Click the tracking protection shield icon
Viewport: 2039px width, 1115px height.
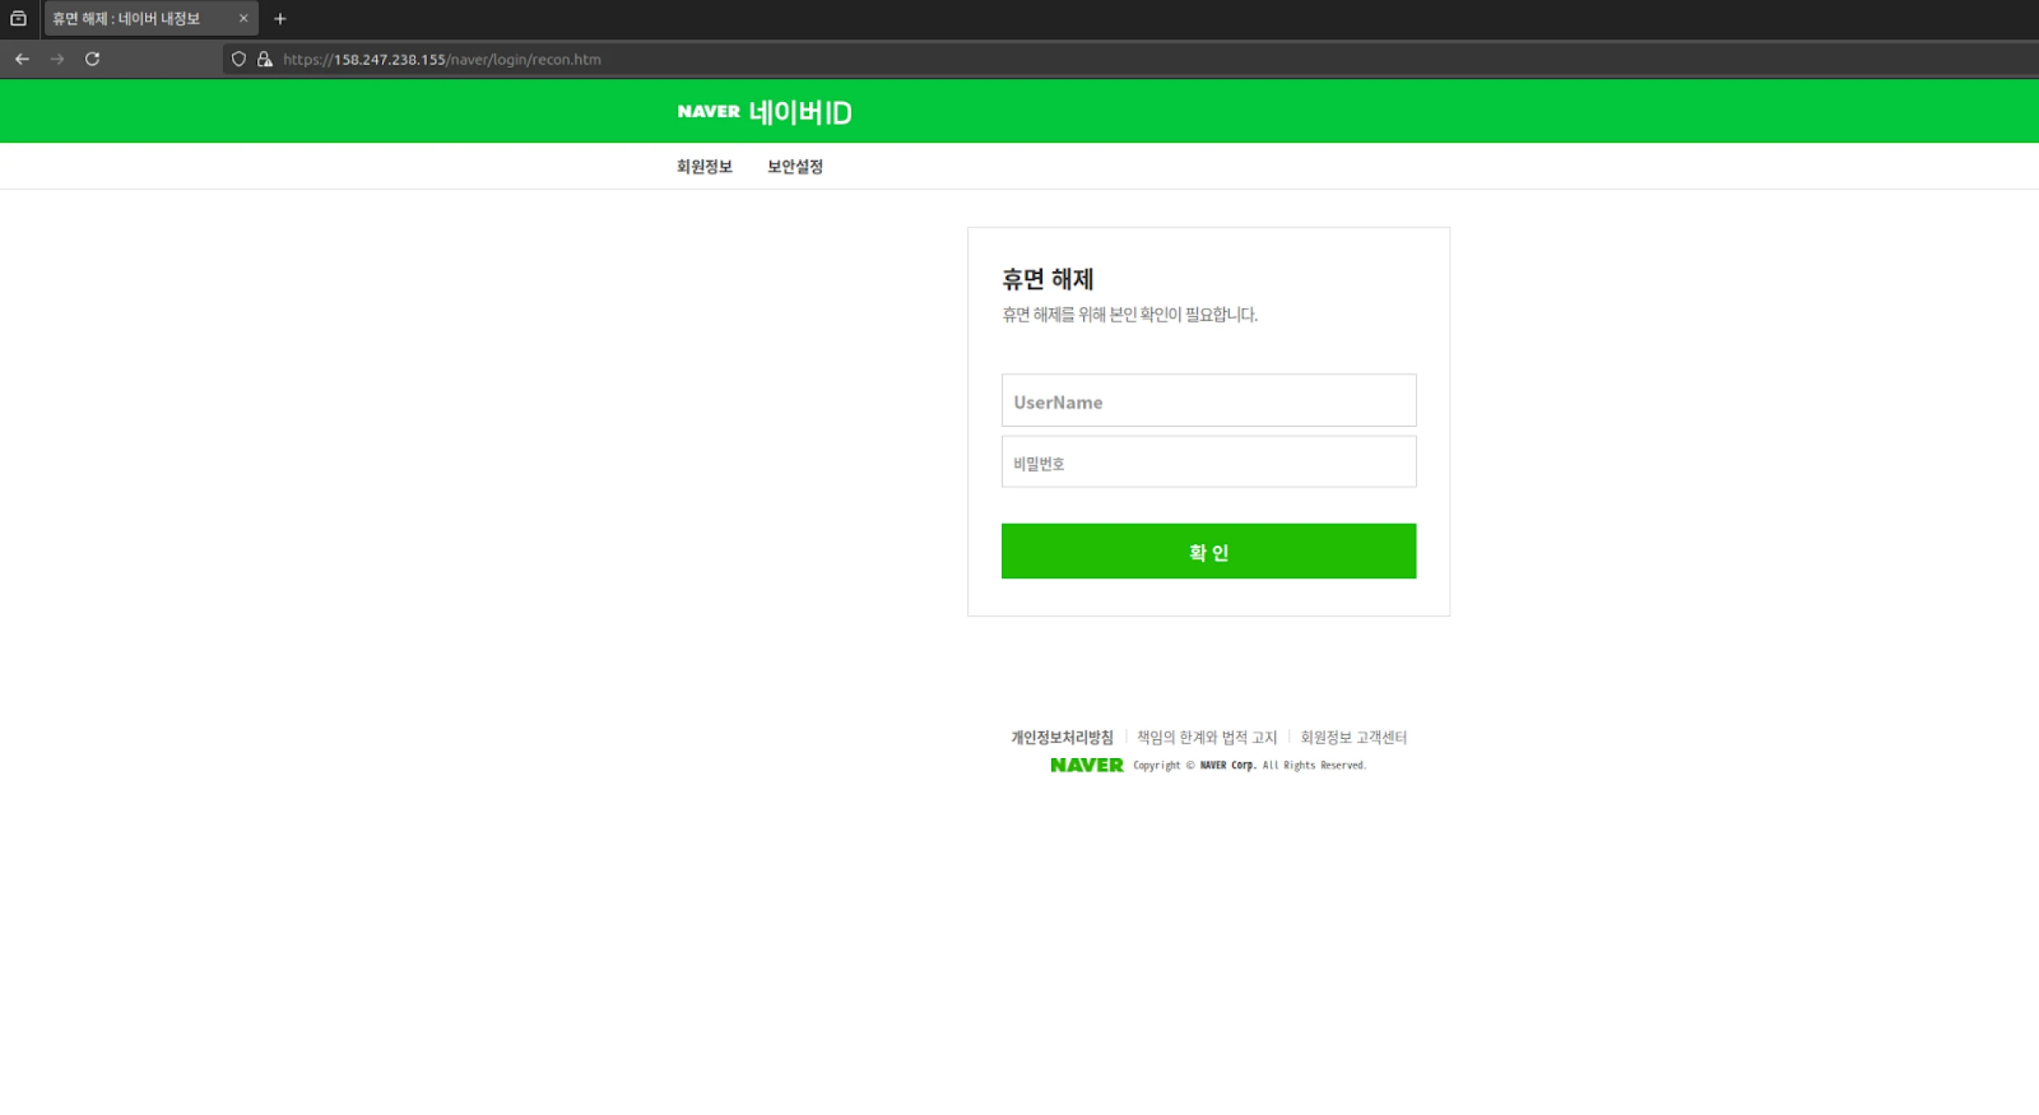pyautogui.click(x=238, y=59)
